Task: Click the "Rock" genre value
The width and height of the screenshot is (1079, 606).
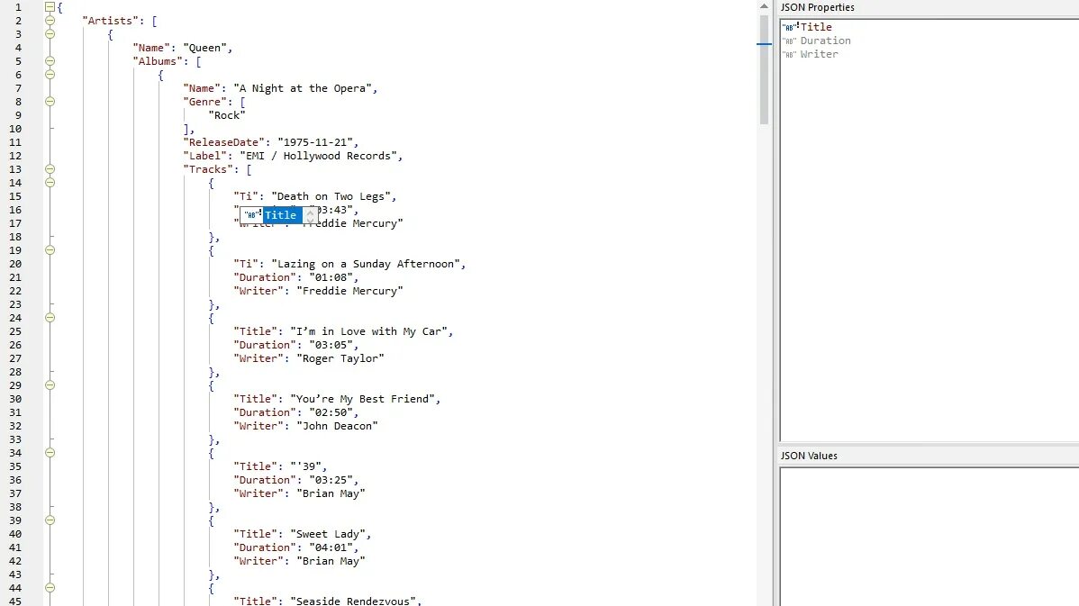Action: pos(227,115)
